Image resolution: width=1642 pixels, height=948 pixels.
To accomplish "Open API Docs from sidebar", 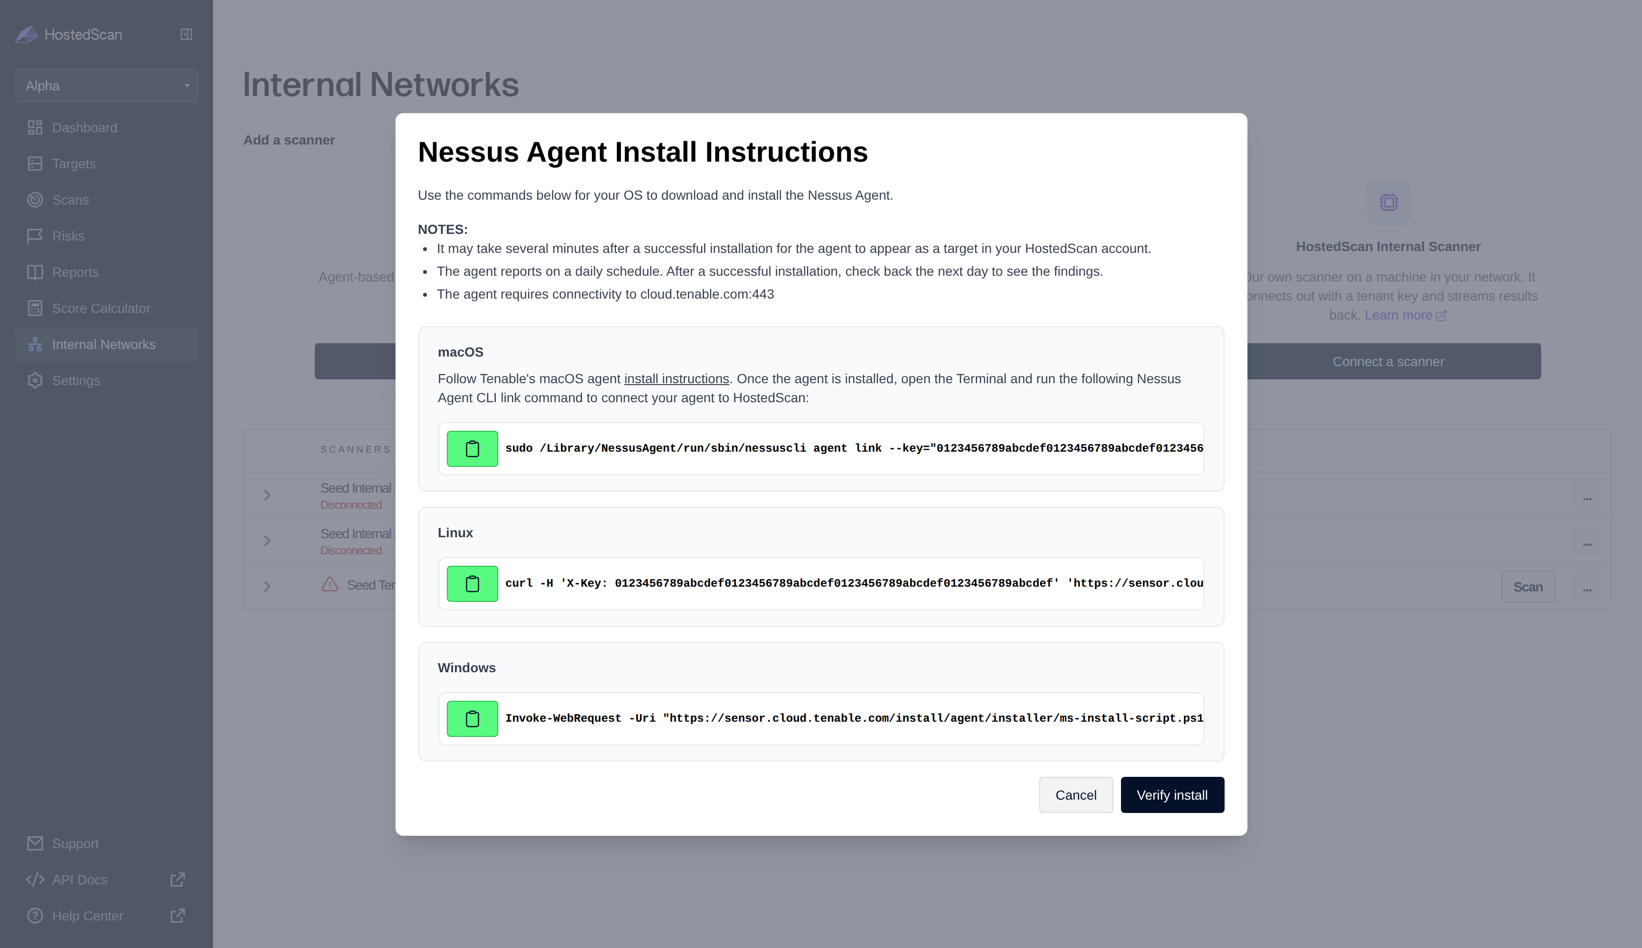I will [x=107, y=880].
